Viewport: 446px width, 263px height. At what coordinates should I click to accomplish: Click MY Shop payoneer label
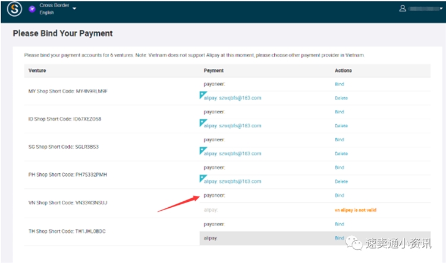(x=214, y=84)
